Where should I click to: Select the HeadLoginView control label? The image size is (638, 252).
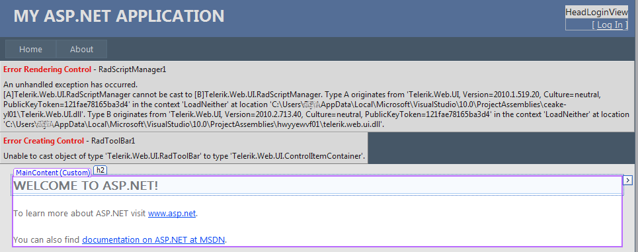[x=596, y=12]
